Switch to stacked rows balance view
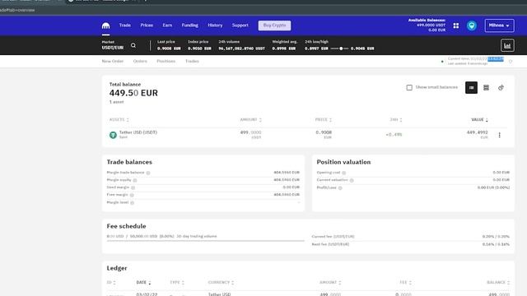Viewport: 527px width, 296px height. 486,88
